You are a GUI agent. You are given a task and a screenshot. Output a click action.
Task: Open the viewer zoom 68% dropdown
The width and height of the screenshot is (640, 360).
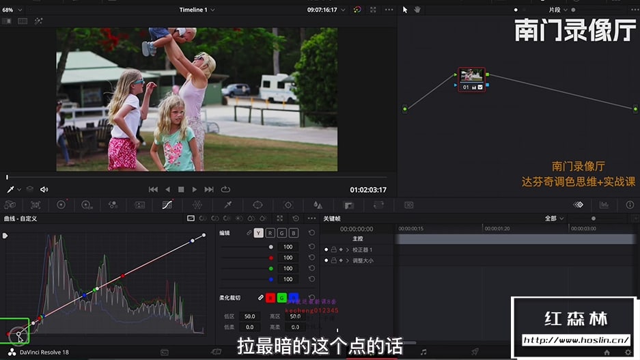coord(12,10)
